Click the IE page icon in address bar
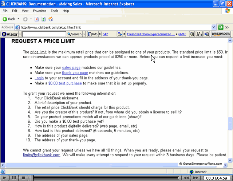This screenshot has width=233, height=181. pyautogui.click(x=17, y=27)
